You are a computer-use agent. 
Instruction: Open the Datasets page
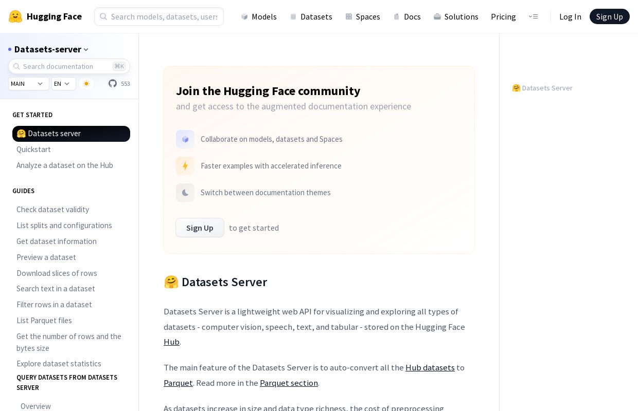point(311,16)
